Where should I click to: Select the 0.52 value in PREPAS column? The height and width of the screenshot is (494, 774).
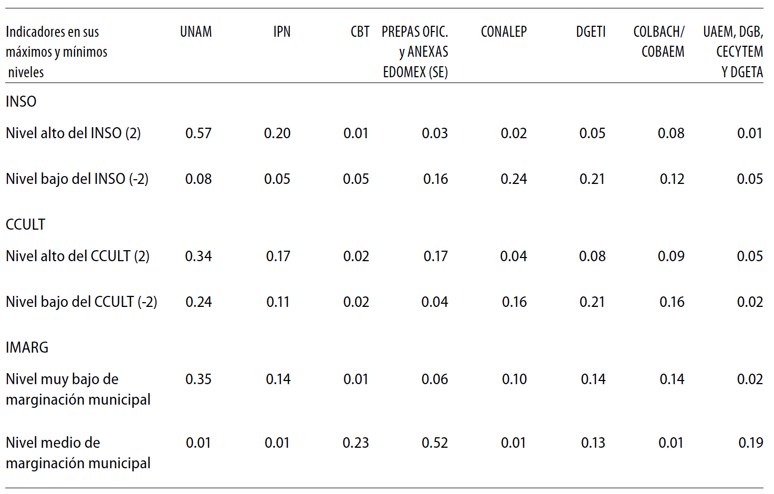[435, 443]
